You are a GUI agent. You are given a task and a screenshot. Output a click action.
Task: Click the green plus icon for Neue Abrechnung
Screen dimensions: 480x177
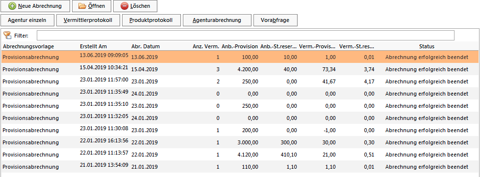[x=12, y=6]
